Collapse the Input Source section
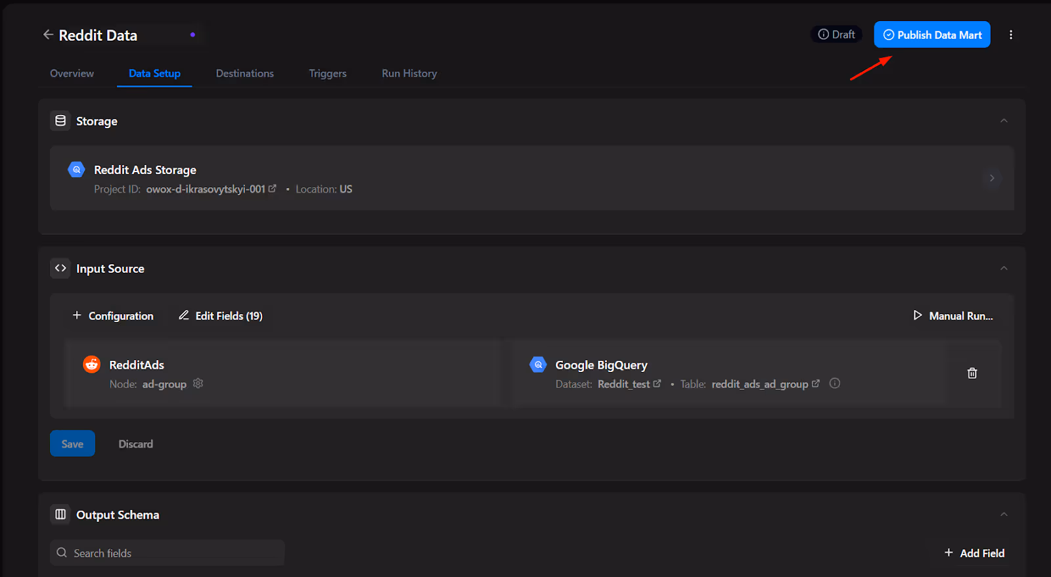Viewport: 1051px width, 577px height. [1004, 268]
